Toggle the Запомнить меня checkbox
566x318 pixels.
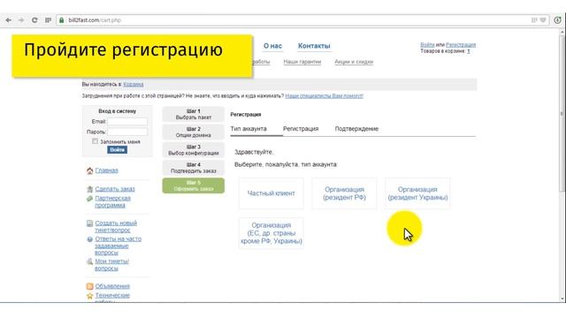click(95, 141)
